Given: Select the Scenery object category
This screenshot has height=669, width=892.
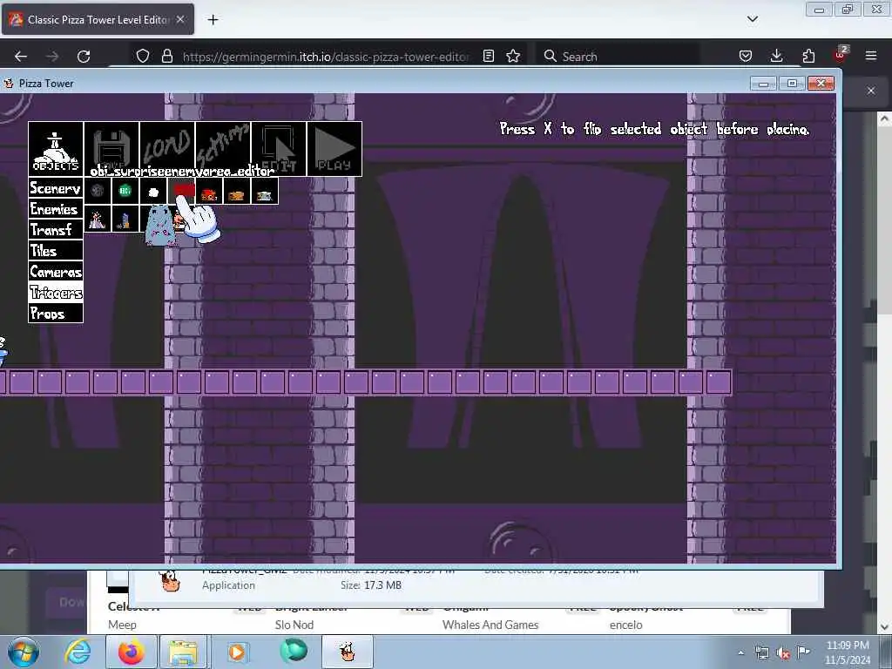Looking at the screenshot, I should point(56,188).
